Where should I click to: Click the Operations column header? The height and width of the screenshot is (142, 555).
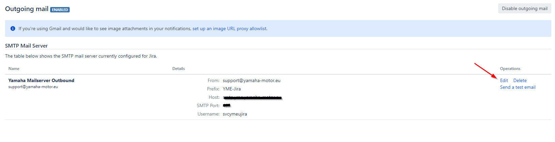click(510, 69)
